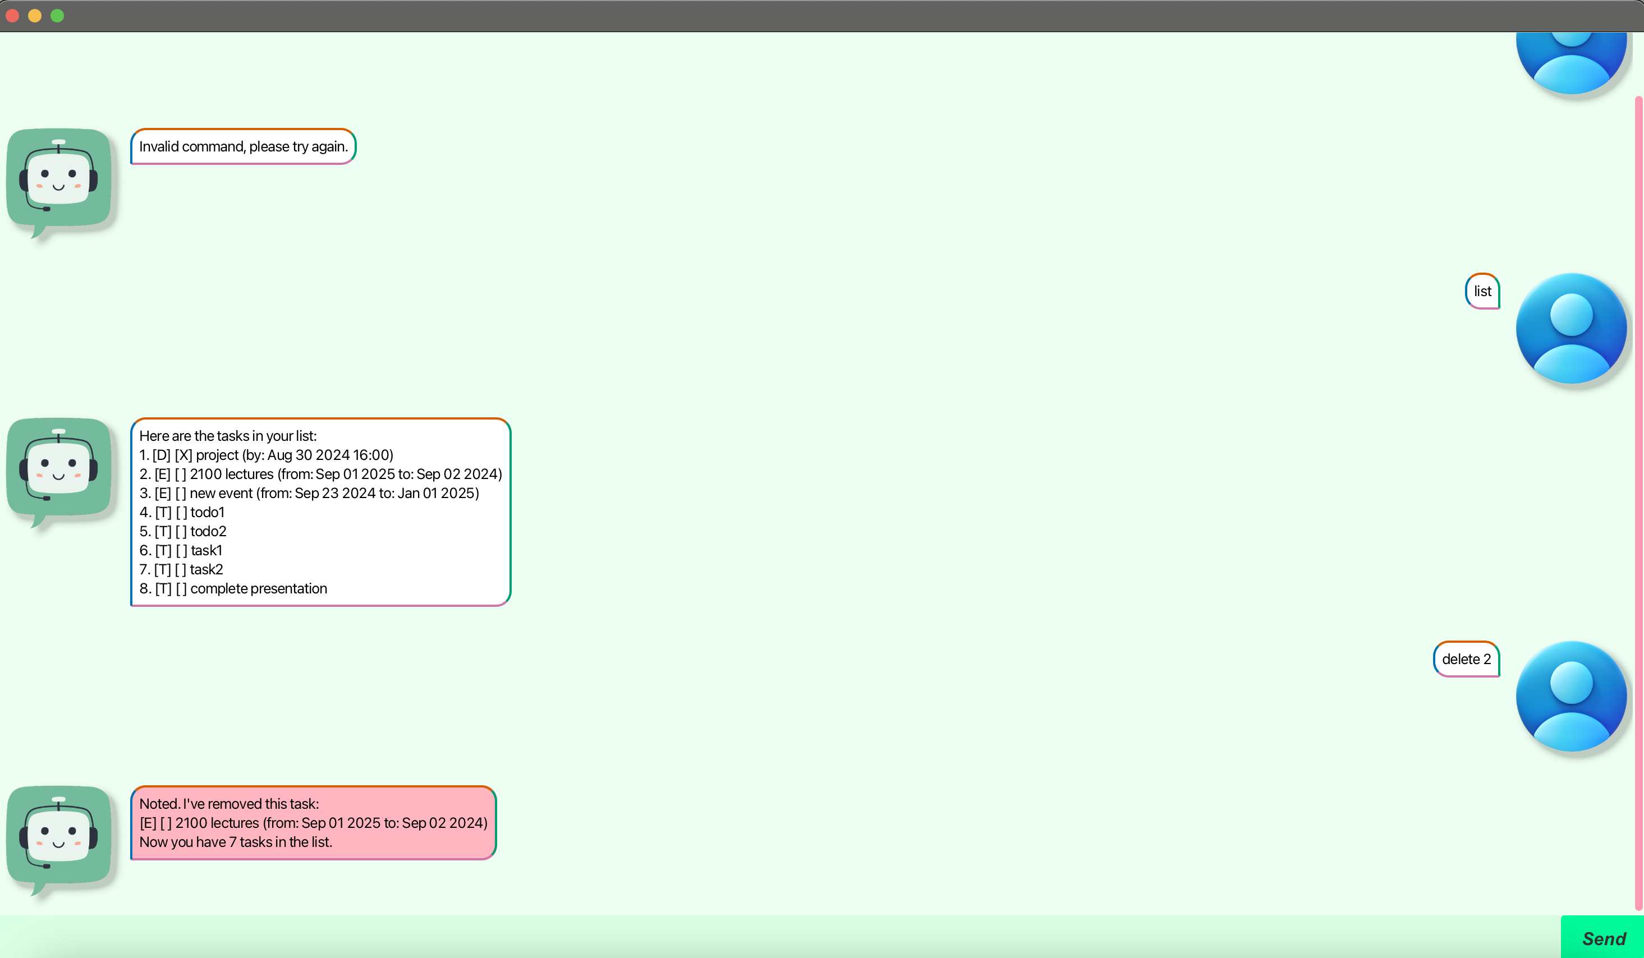Click task 1 project deadline line
1644x958 pixels.
tap(266, 454)
